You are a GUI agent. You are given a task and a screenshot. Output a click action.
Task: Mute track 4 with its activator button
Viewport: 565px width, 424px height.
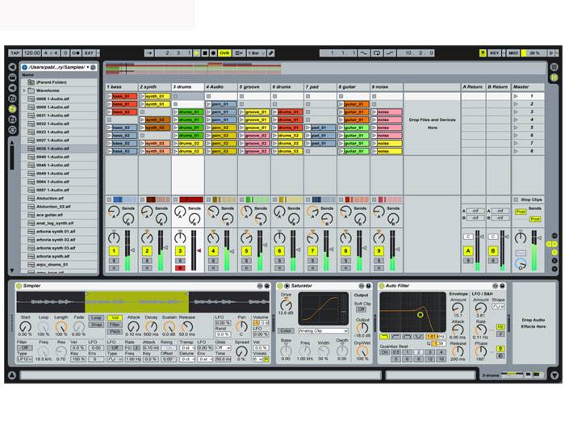[213, 251]
